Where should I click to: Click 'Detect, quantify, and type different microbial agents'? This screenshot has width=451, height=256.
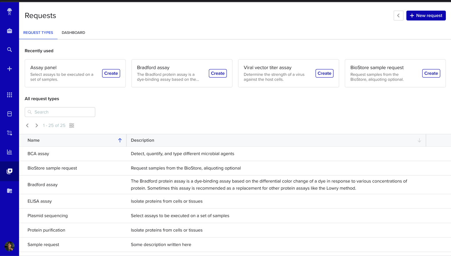coord(182,154)
